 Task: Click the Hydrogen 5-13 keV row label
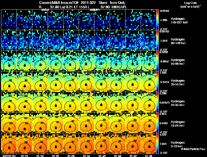178,144
